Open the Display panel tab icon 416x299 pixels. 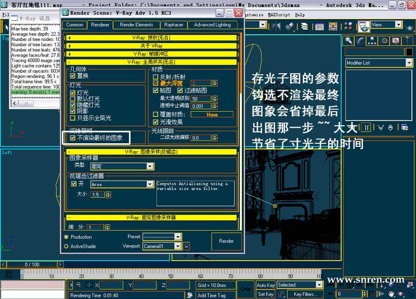tap(396, 41)
